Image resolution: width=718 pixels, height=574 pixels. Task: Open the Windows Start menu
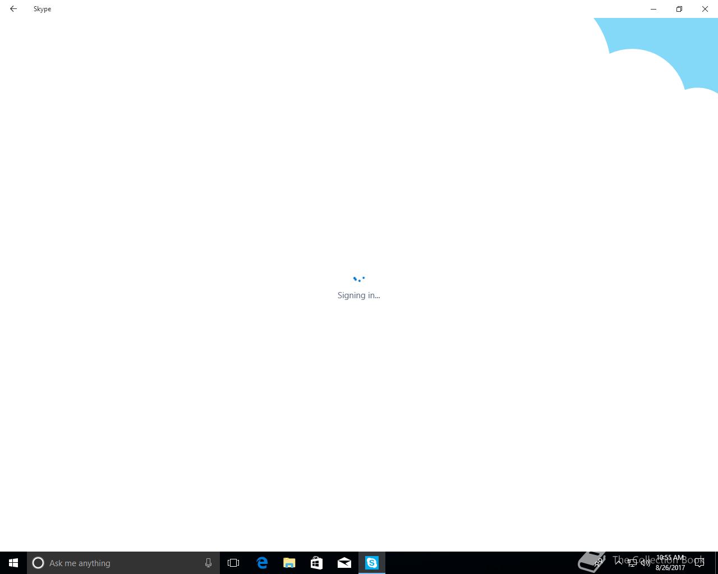click(13, 563)
